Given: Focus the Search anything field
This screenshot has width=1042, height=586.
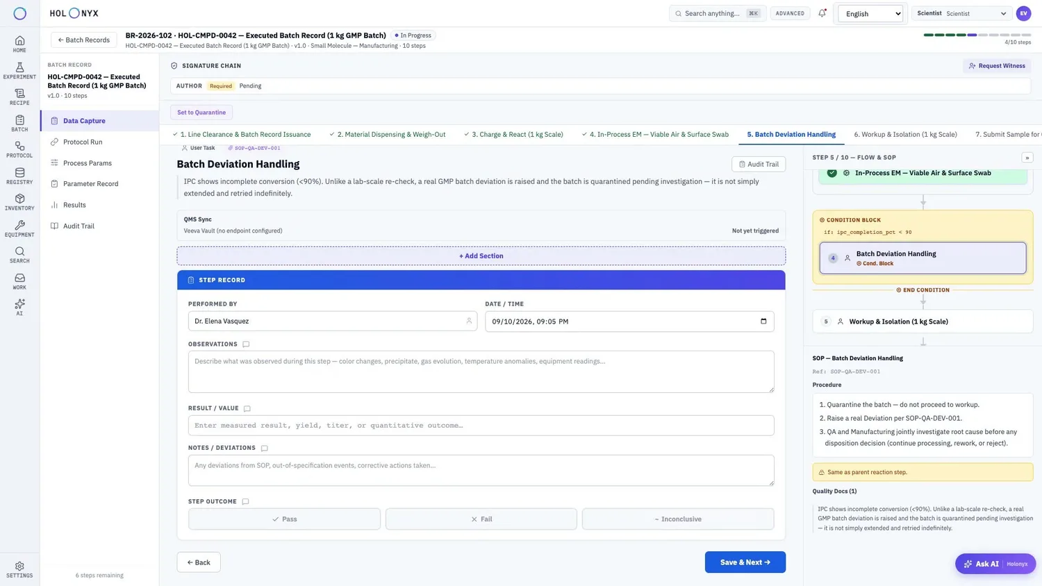Looking at the screenshot, I should tap(717, 13).
